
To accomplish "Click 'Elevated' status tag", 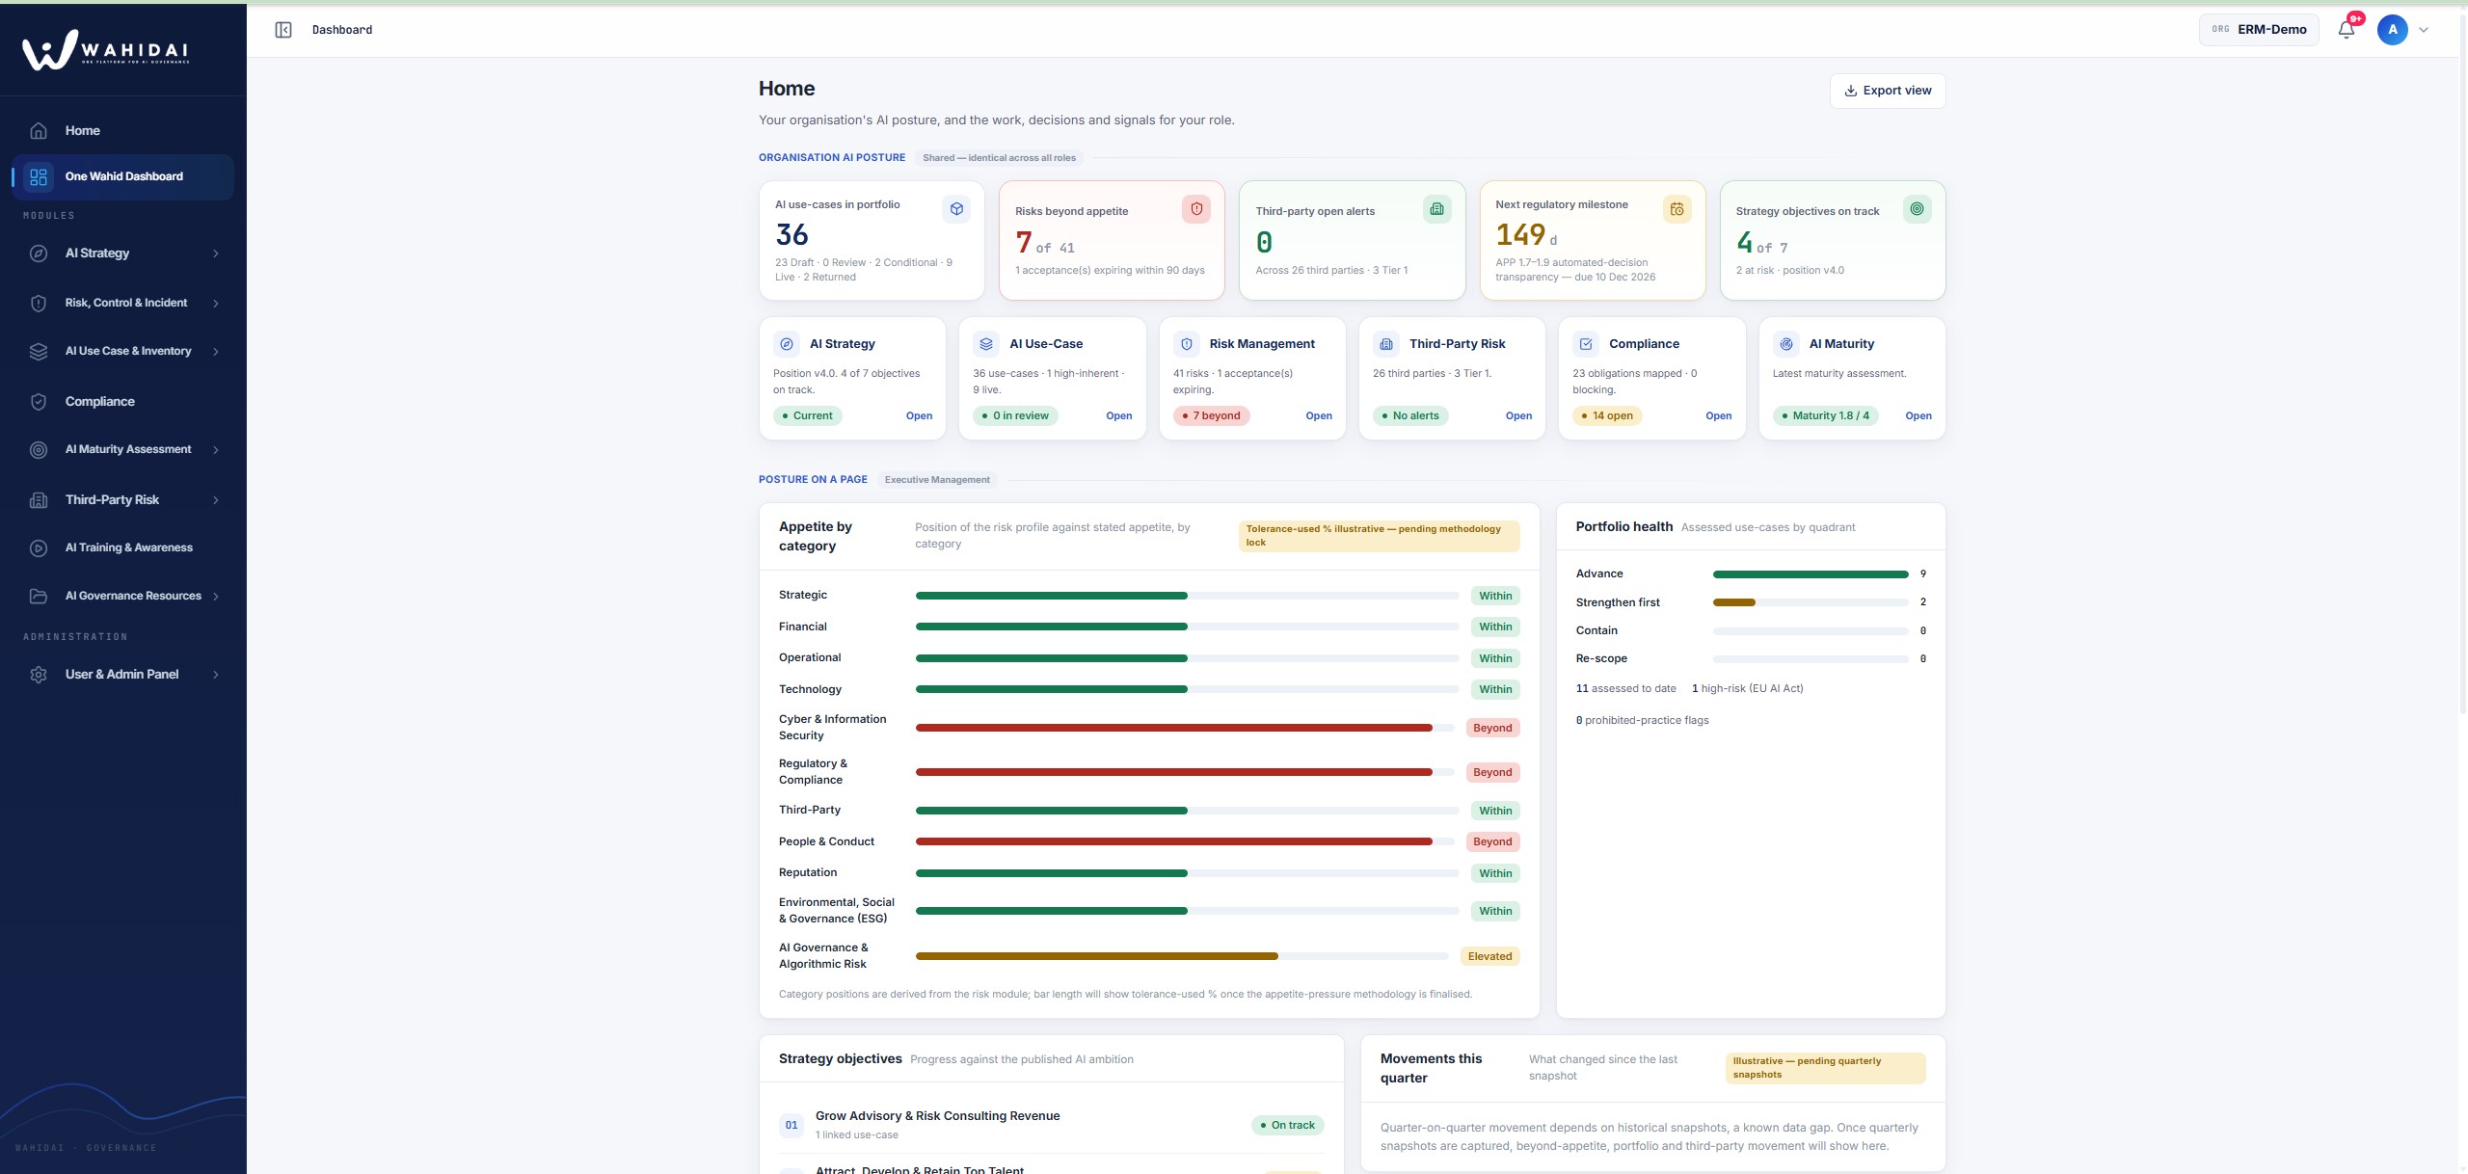I will coord(1489,956).
